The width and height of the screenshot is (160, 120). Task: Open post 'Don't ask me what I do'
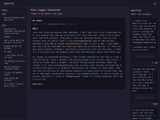tap(14, 41)
